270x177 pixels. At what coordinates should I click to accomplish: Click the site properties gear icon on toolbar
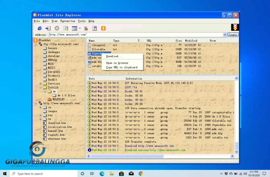pyautogui.click(x=86, y=28)
